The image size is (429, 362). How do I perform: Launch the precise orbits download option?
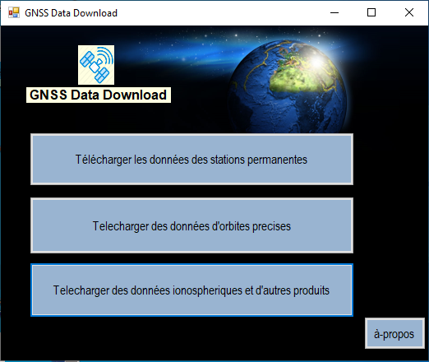pyautogui.click(x=191, y=225)
